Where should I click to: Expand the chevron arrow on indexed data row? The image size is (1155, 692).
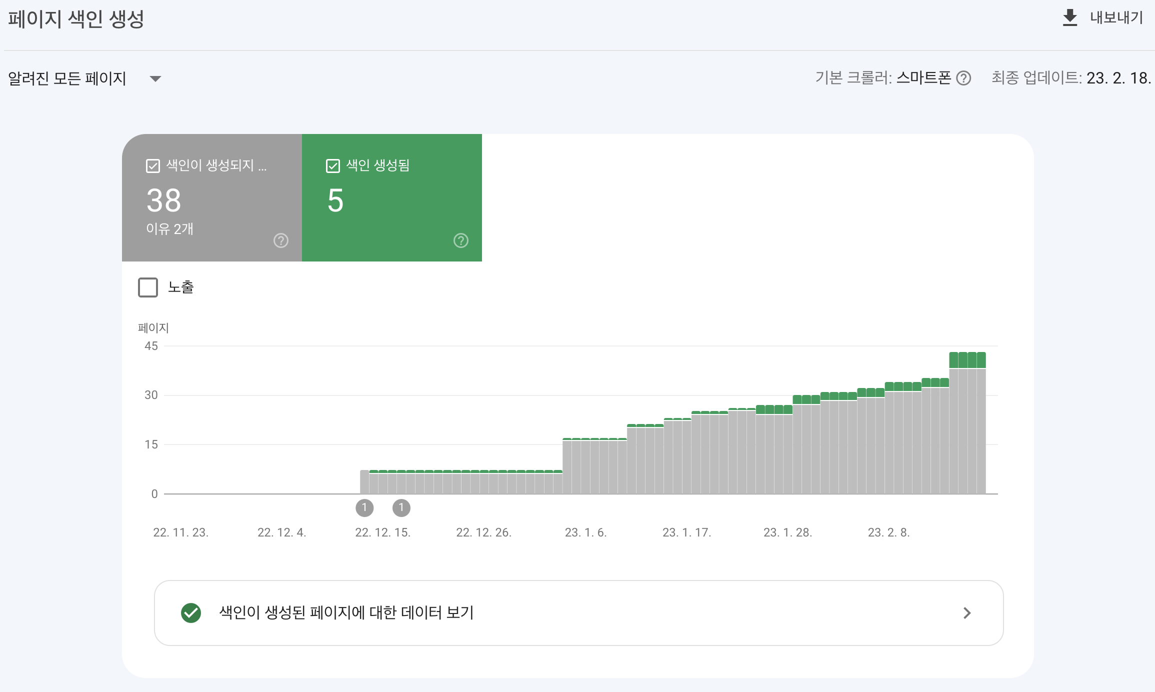[x=967, y=613]
